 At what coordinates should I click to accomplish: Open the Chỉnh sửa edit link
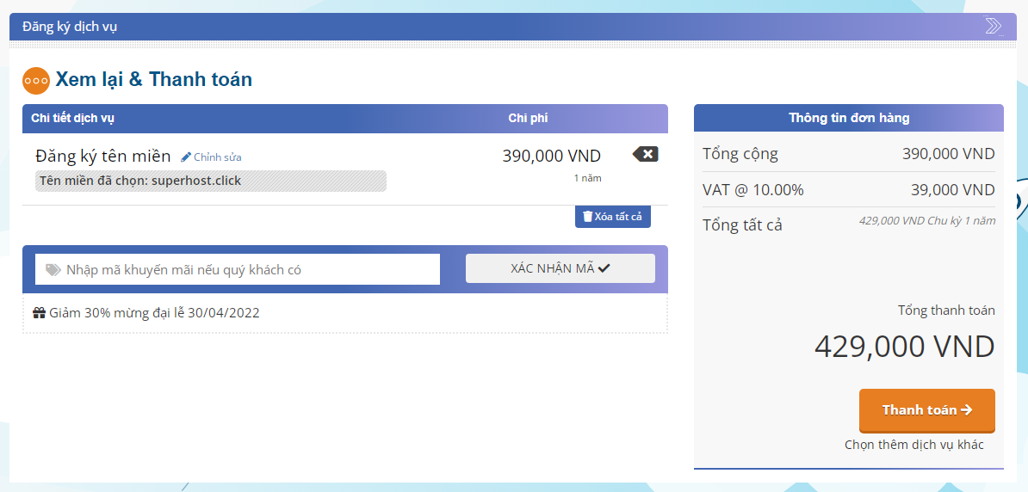pyautogui.click(x=217, y=157)
